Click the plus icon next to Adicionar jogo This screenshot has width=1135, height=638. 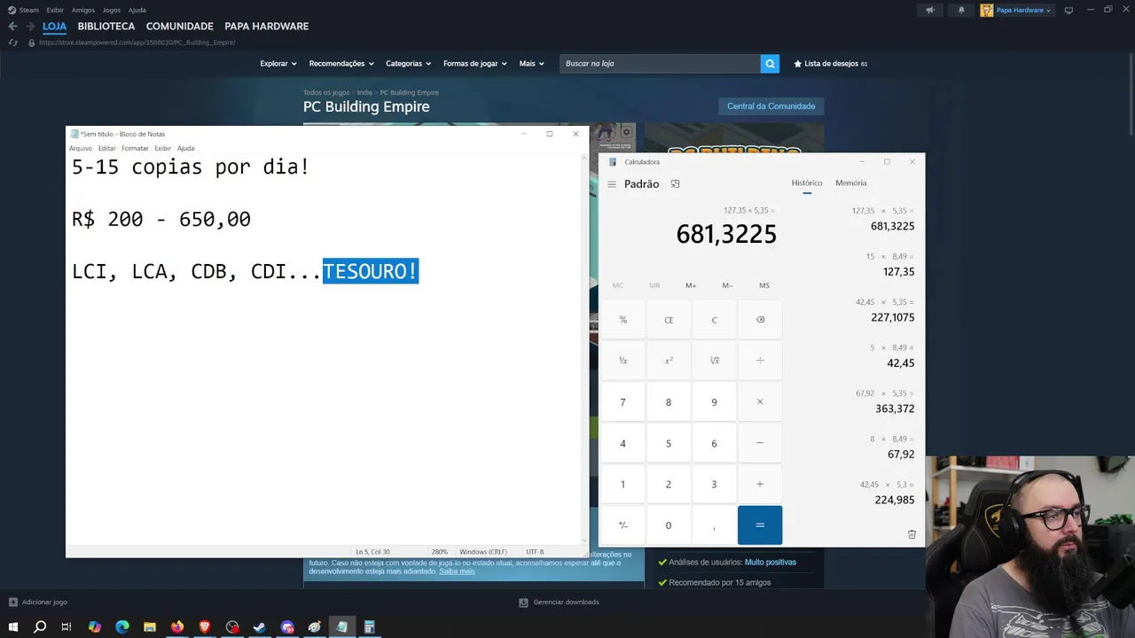(x=12, y=602)
